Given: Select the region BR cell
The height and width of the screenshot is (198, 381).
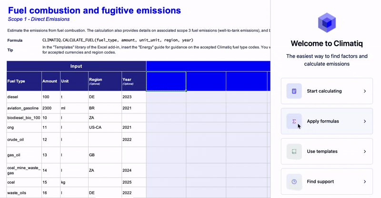Looking at the screenshot, I should (x=105, y=108).
